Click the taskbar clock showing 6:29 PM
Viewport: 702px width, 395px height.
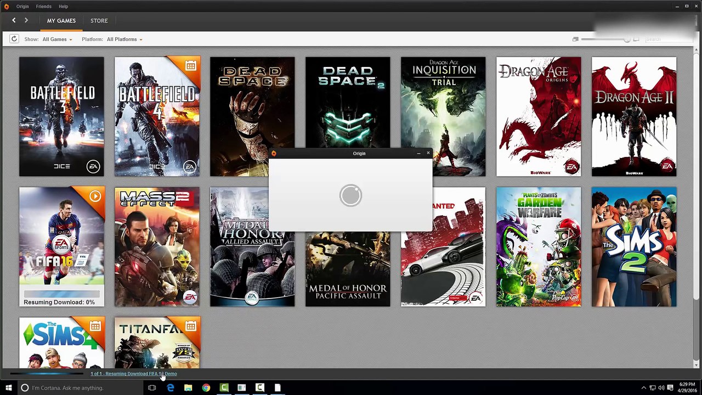(687, 388)
